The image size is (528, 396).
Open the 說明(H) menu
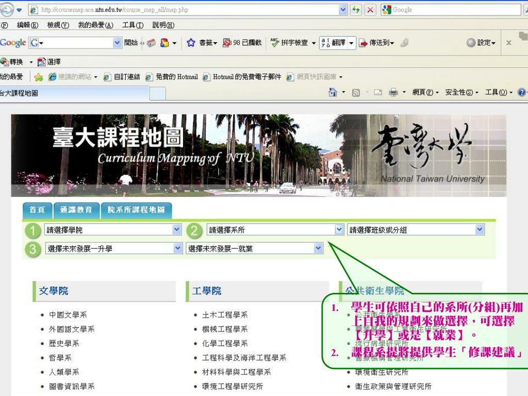pyautogui.click(x=163, y=25)
